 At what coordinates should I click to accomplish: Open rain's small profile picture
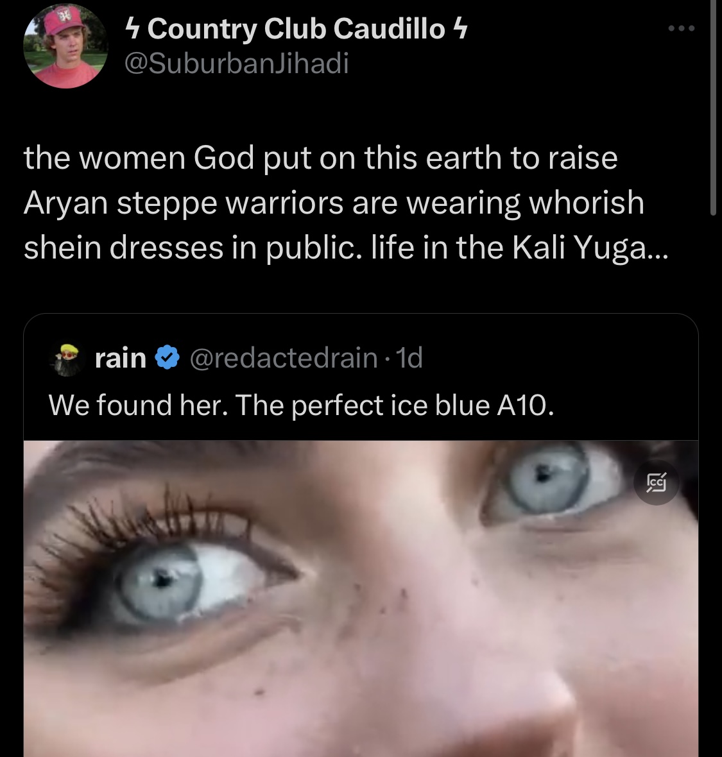pos(66,360)
